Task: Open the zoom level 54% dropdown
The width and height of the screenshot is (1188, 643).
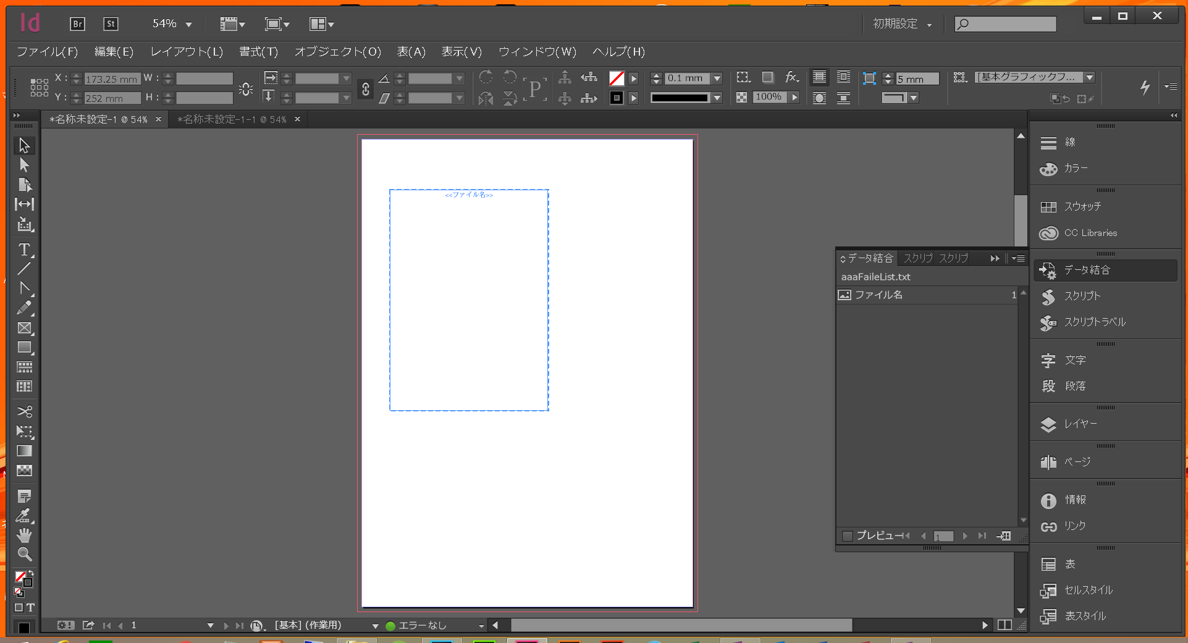Action: pyautogui.click(x=188, y=24)
